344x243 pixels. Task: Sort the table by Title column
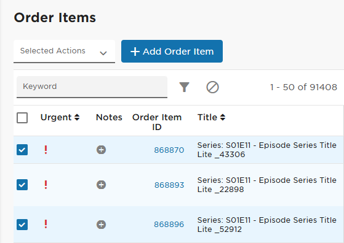click(211, 117)
